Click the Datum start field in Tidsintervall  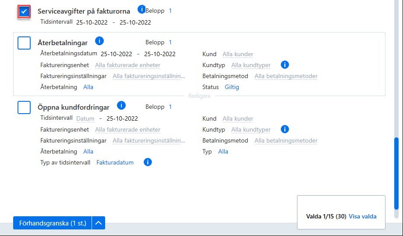coord(85,118)
